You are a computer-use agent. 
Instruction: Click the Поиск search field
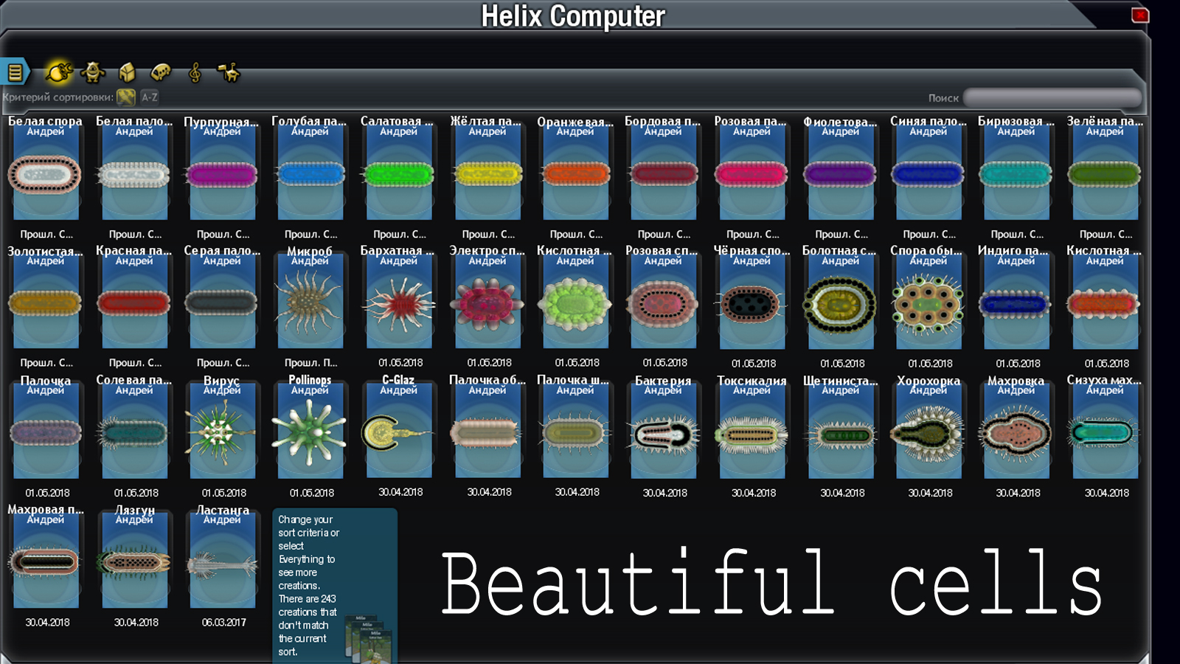tap(1052, 97)
